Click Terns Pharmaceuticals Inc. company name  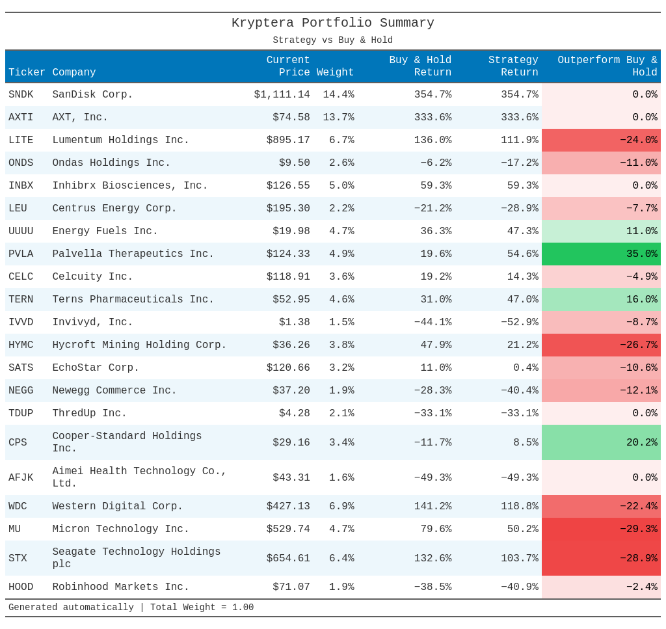tap(133, 299)
